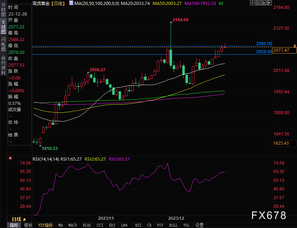This screenshot has width=297, height=228.
Task: Select the 指标 tab
Action: [14, 225]
